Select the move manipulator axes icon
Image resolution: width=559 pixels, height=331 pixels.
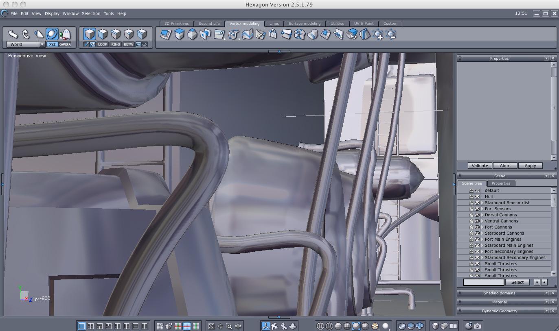tap(265, 326)
